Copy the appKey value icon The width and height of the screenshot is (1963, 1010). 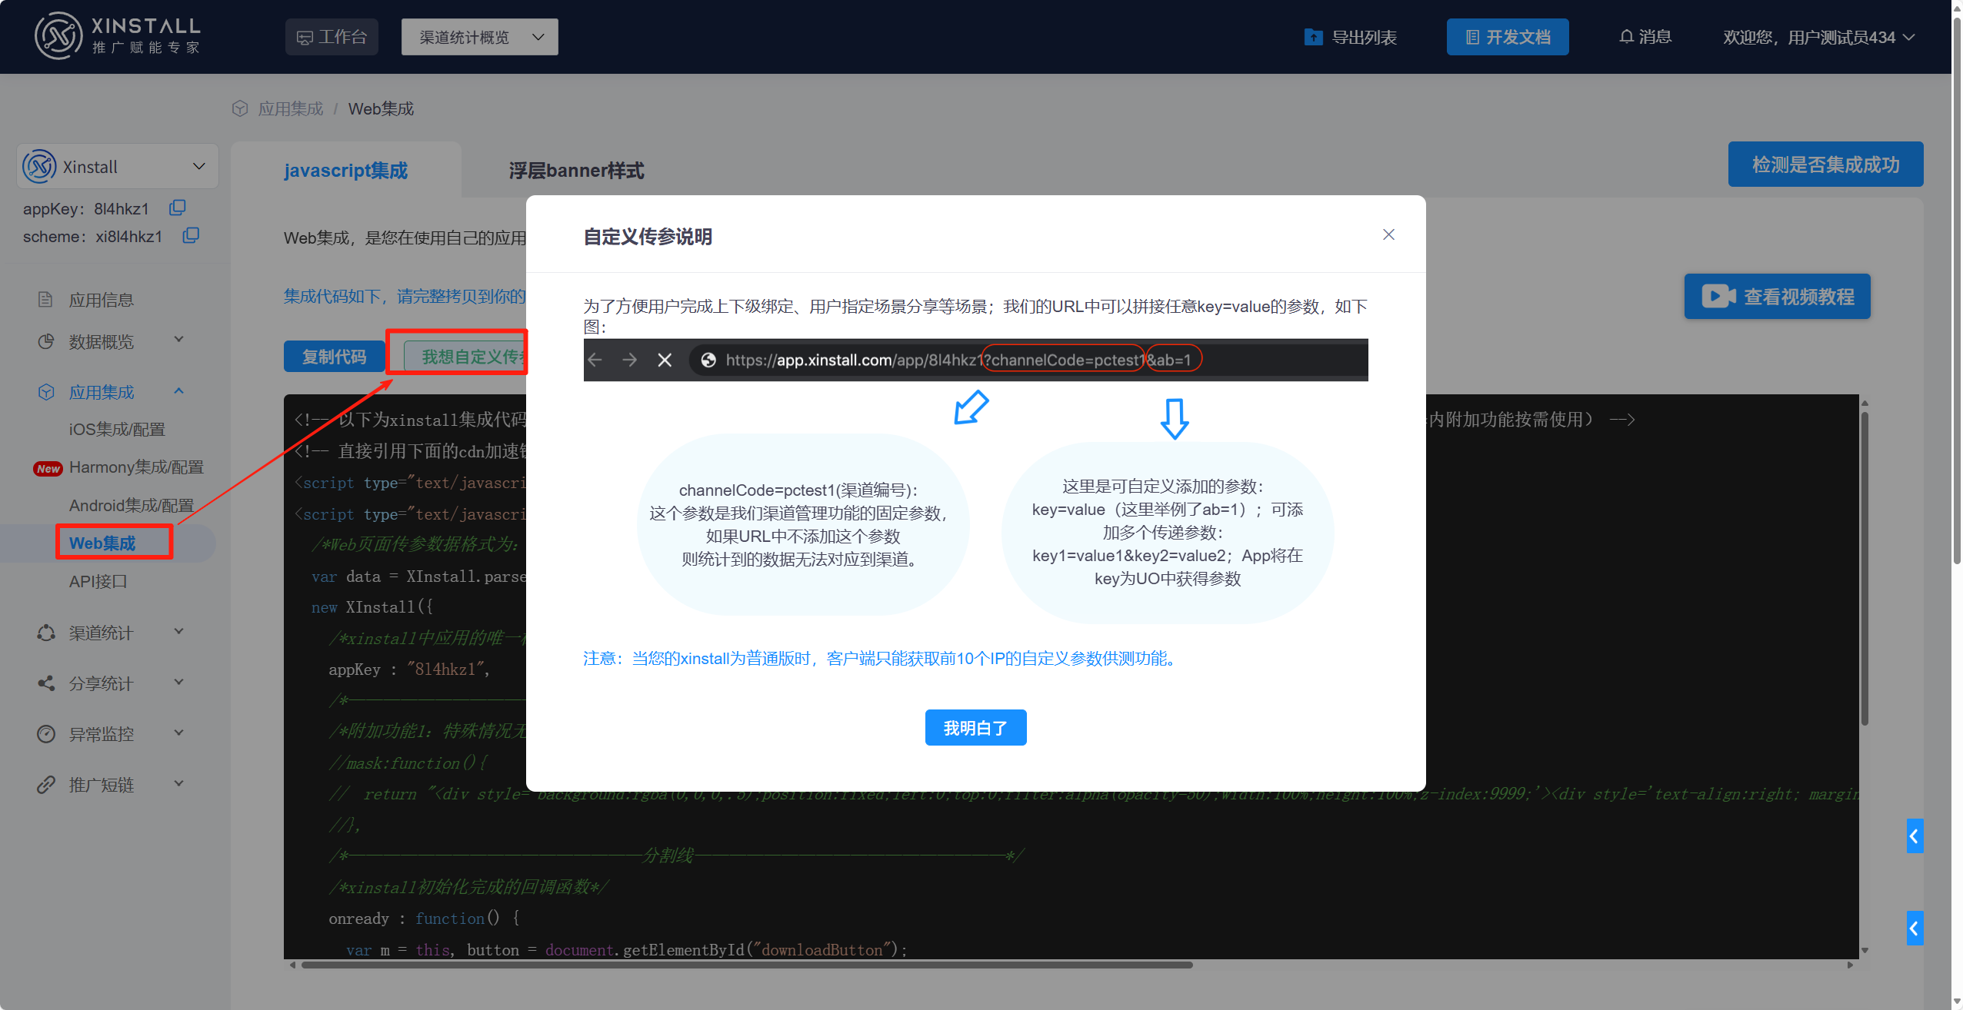pos(178,208)
